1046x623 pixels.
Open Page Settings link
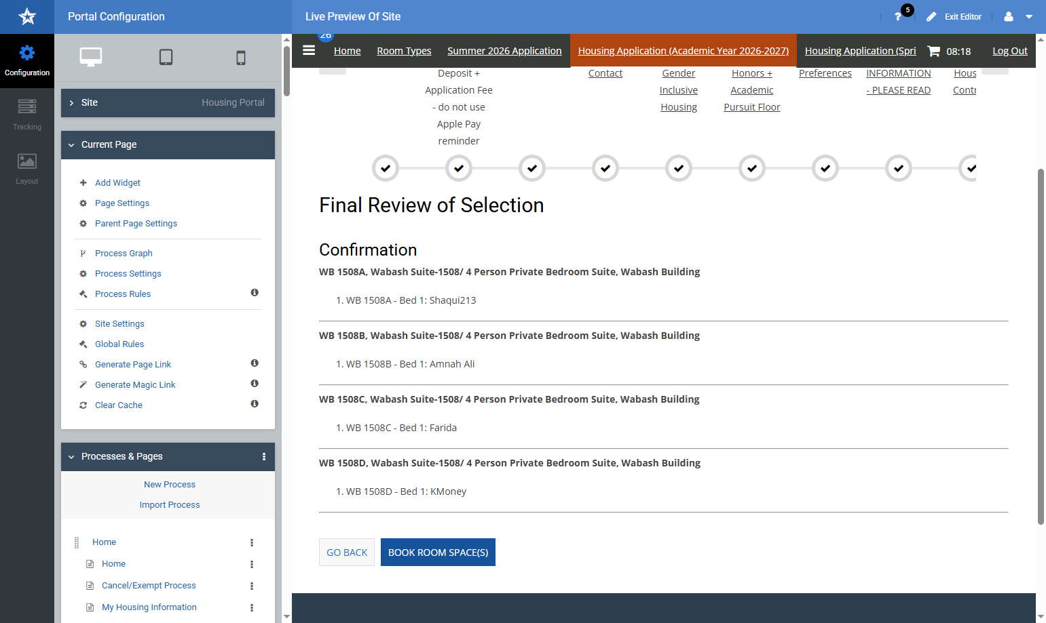pos(122,203)
